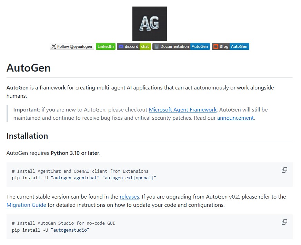Copy the AutoGen Studio install command
Viewport: 301px width, 245px height.
click(x=284, y=222)
